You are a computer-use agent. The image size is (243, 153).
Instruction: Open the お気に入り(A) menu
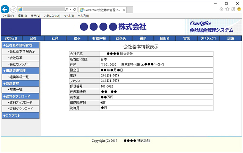click(x=52, y=16)
